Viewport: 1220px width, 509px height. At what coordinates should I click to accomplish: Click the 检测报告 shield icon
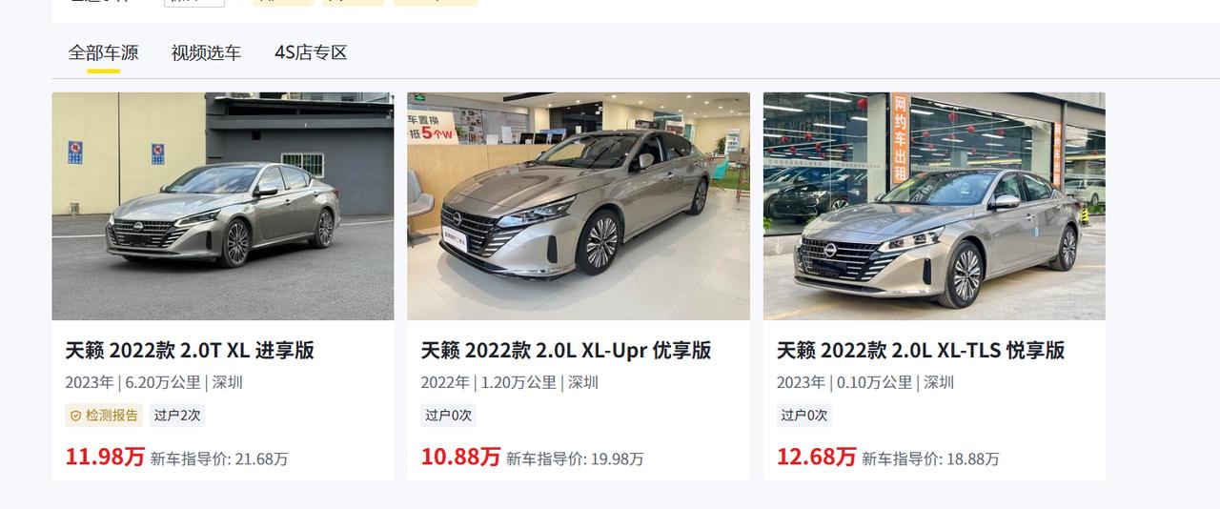75,416
